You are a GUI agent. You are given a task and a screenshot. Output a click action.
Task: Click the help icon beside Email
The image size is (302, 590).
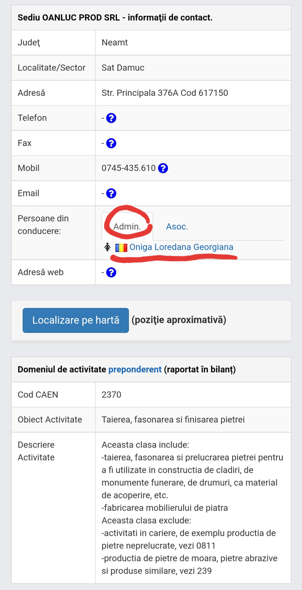[x=111, y=193]
